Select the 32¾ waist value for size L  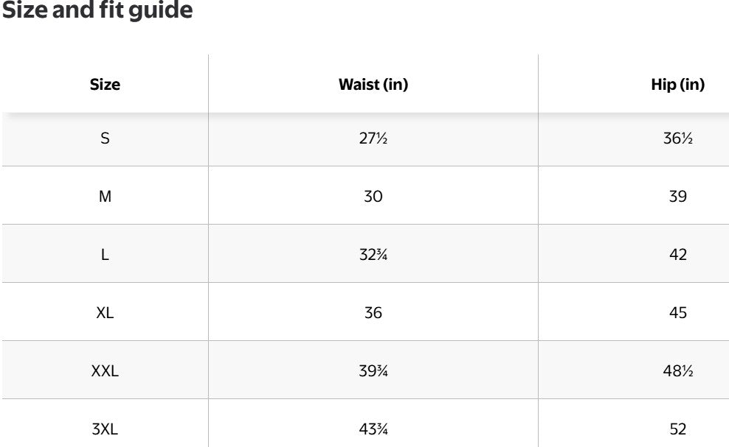(x=373, y=254)
